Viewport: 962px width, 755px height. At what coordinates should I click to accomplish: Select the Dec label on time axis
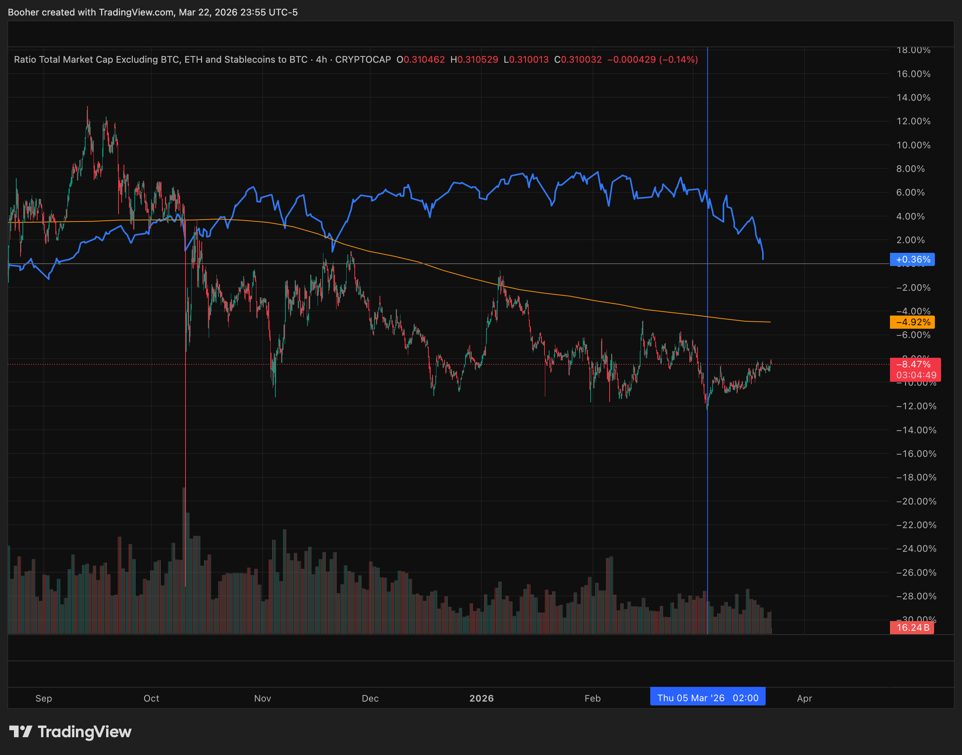(370, 698)
